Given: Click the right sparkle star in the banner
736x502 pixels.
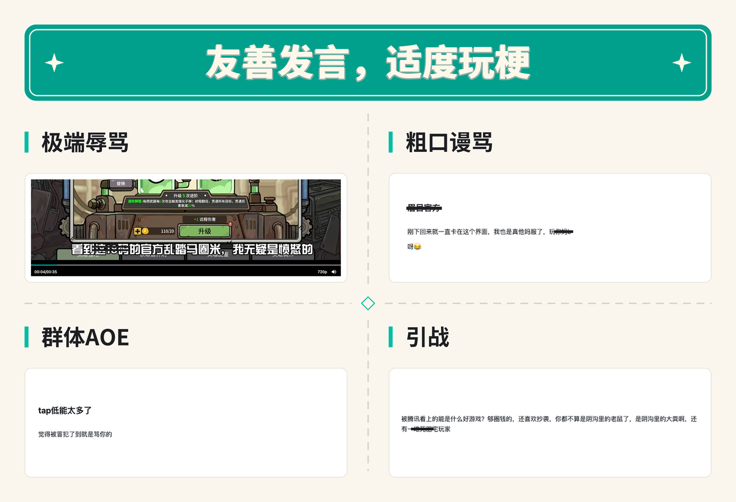Looking at the screenshot, I should click(x=682, y=63).
